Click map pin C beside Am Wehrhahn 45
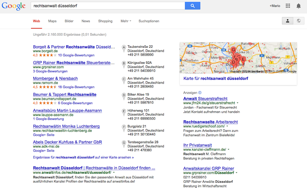 click(124, 80)
